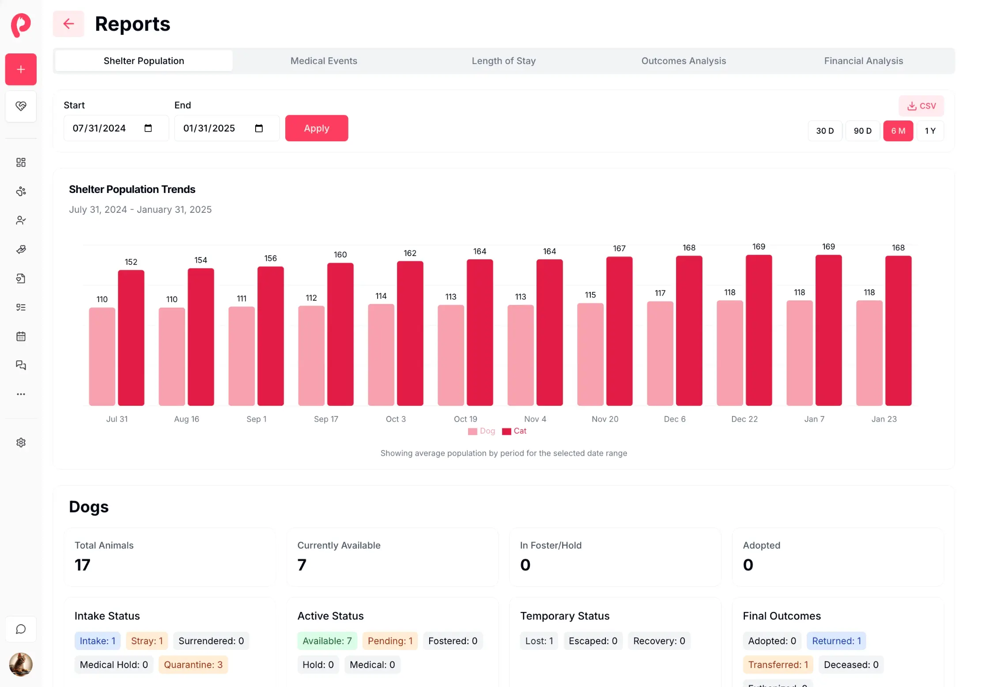Select the 30 D range preset
Viewport: 982px width, 687px height.
click(825, 131)
